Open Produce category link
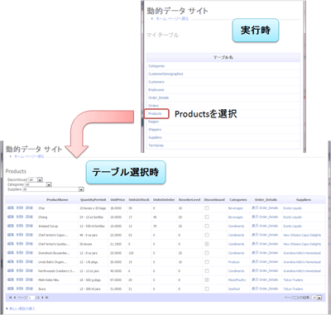 [x=233, y=262]
